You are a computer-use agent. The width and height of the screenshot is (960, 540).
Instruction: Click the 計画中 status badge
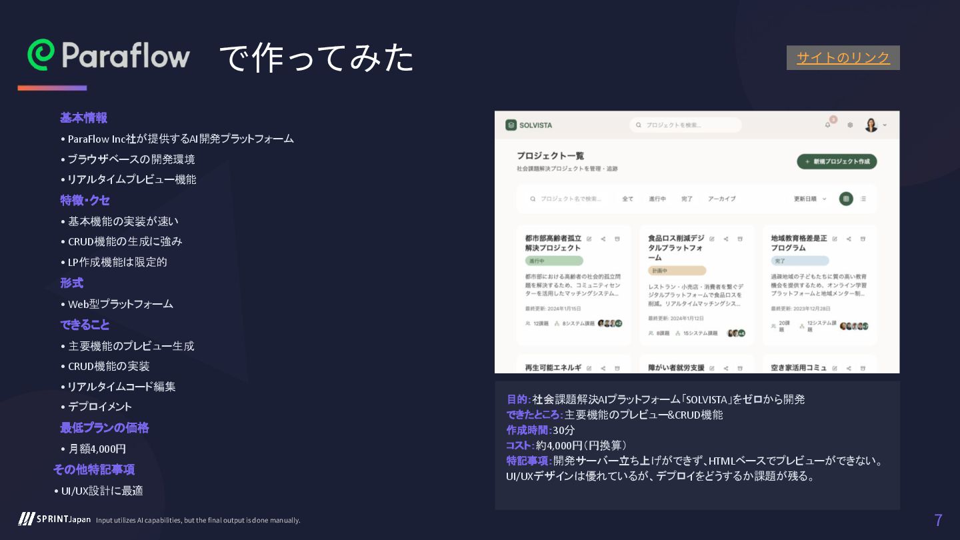tap(677, 271)
